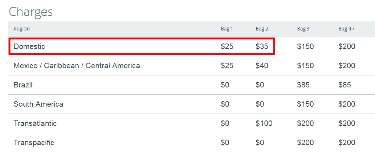
Task: Click the Bag 4+ column header
Action: pyautogui.click(x=347, y=29)
